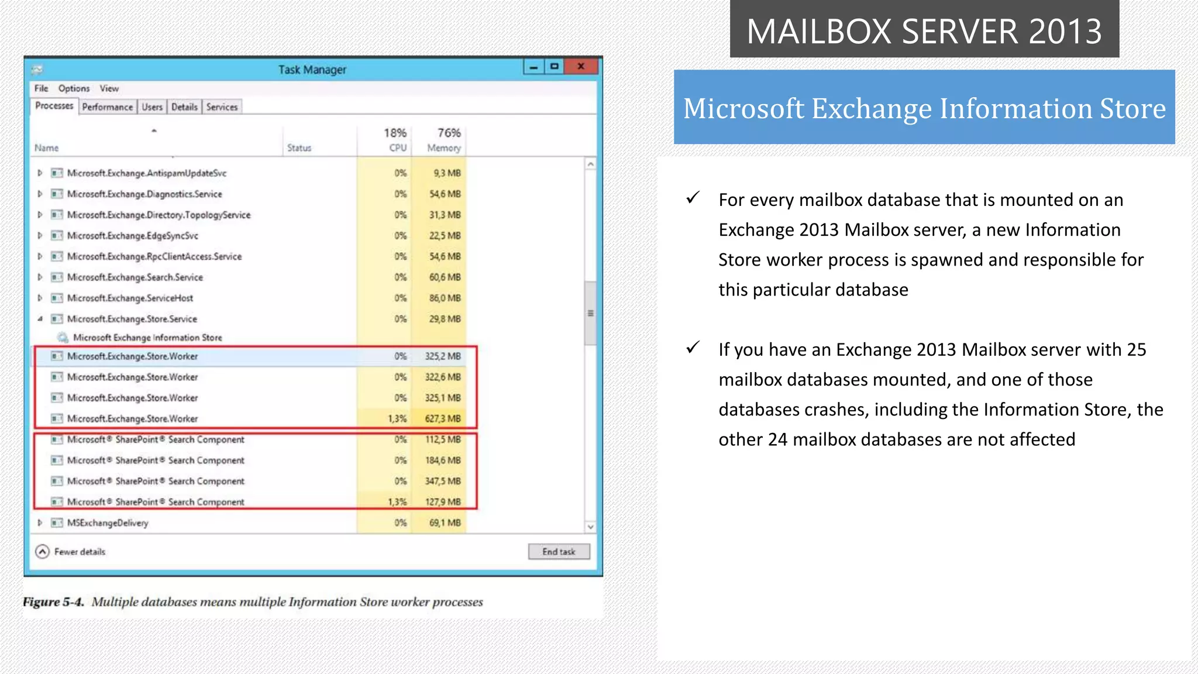Screen dimensions: 1198x674
Task: Select the Microsoft Exchange Information Store entry
Action: click(x=147, y=338)
